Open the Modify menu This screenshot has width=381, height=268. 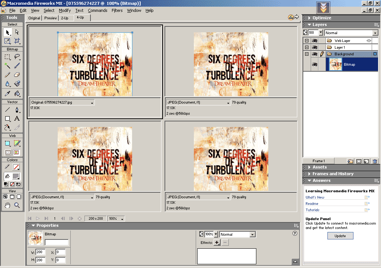(64, 10)
